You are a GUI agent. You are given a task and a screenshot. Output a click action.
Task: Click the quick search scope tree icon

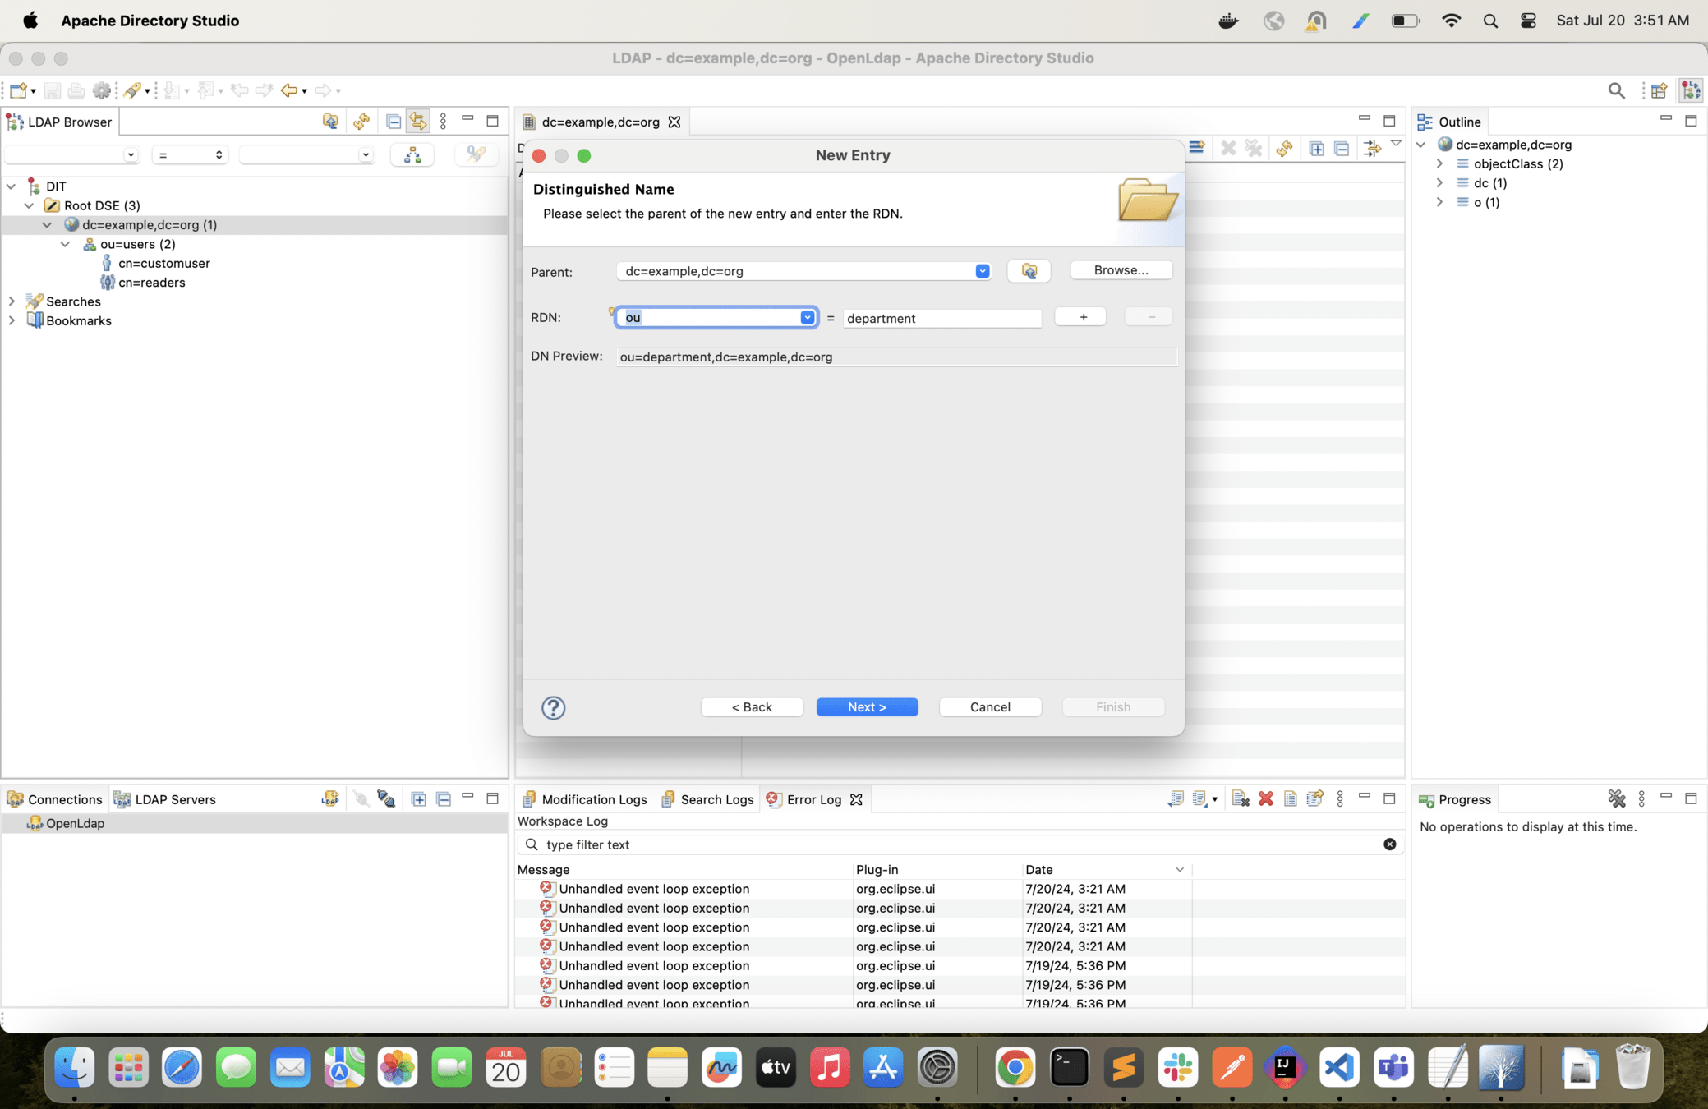412,154
